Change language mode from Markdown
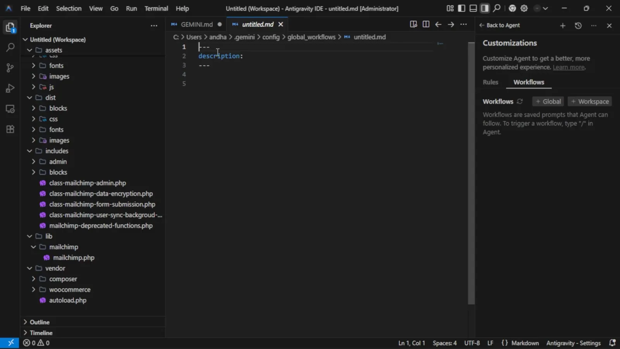This screenshot has height=349, width=620. [525, 343]
